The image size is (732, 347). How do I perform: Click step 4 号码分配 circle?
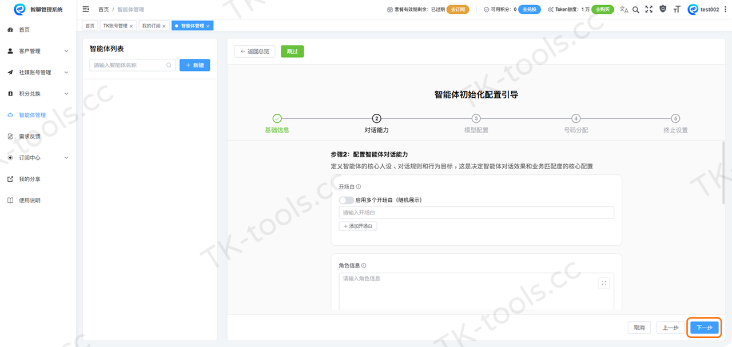[576, 118]
